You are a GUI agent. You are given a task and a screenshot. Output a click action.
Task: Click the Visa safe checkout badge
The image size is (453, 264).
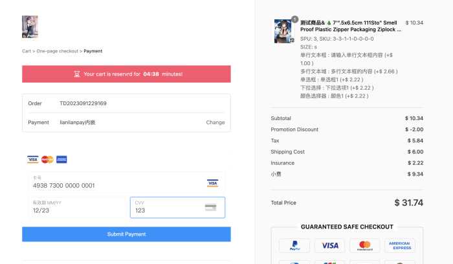330,246
